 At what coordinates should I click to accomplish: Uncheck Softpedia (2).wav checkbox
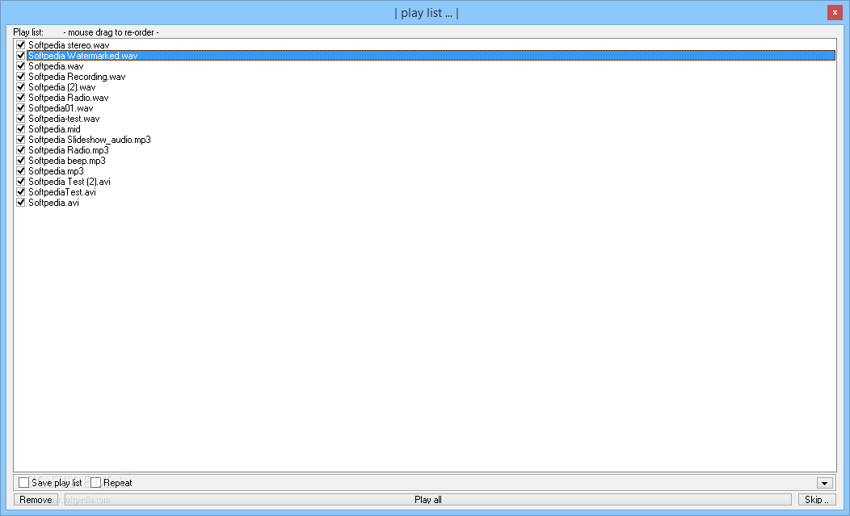coord(20,86)
